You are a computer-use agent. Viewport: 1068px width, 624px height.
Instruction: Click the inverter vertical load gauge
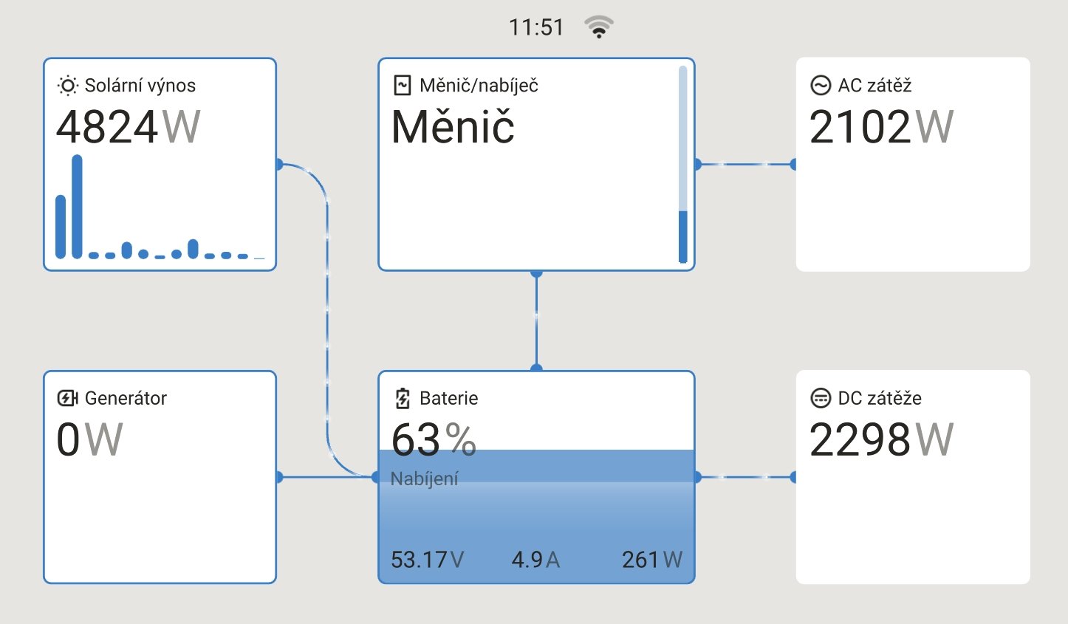click(x=682, y=164)
